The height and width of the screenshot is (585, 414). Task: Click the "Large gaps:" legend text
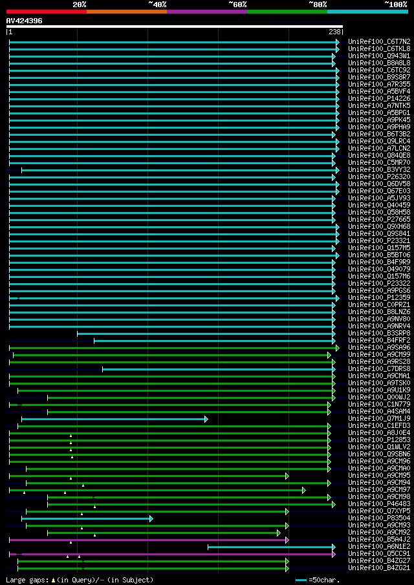point(28,580)
